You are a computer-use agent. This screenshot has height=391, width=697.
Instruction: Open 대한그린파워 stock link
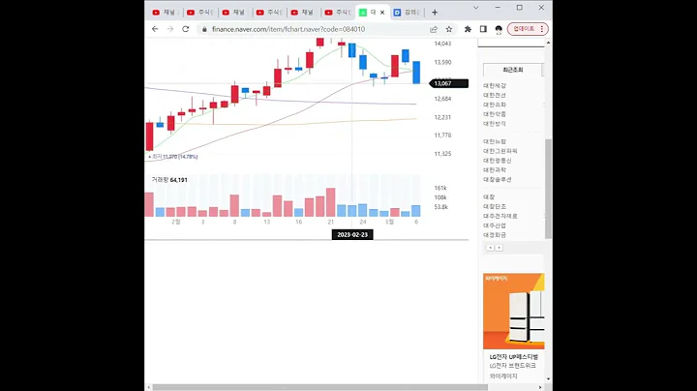(x=500, y=151)
